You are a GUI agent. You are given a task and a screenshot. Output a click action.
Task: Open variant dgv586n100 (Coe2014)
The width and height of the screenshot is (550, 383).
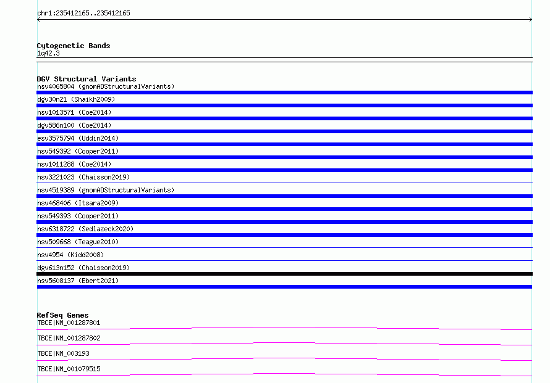[x=74, y=125]
